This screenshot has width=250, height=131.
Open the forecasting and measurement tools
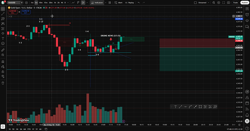[3, 29]
